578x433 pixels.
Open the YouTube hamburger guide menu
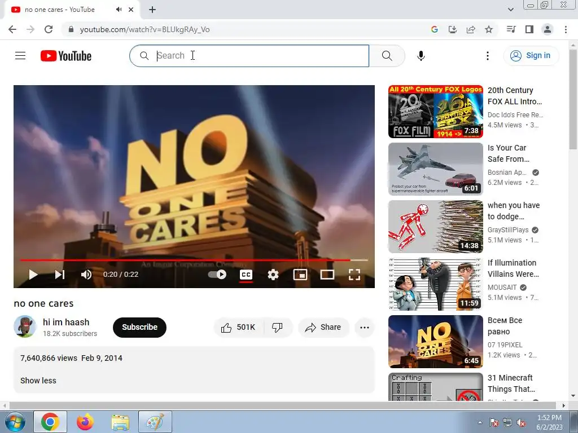coord(20,56)
